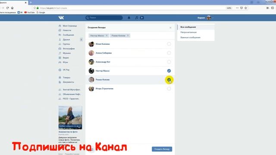This screenshot has width=276, height=155.
Task: Open Фотографии in left menu
Action: pos(66,49)
